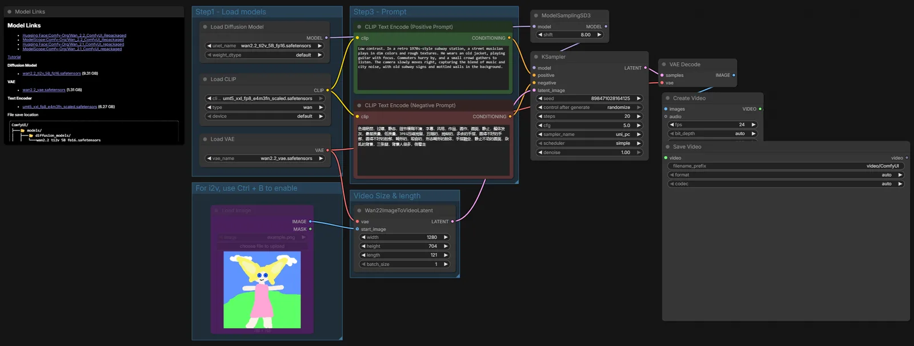Collapse the Model Links note via its title dot
The height and width of the screenshot is (346, 914).
[x=9, y=11]
